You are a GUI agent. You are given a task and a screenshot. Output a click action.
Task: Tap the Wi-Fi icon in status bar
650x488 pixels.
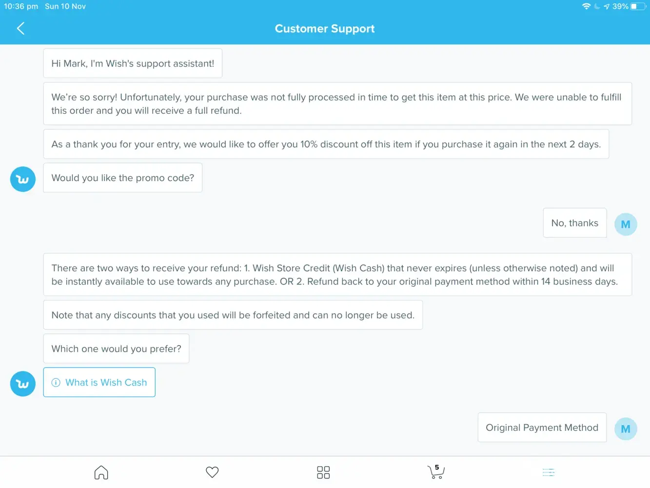click(x=586, y=6)
